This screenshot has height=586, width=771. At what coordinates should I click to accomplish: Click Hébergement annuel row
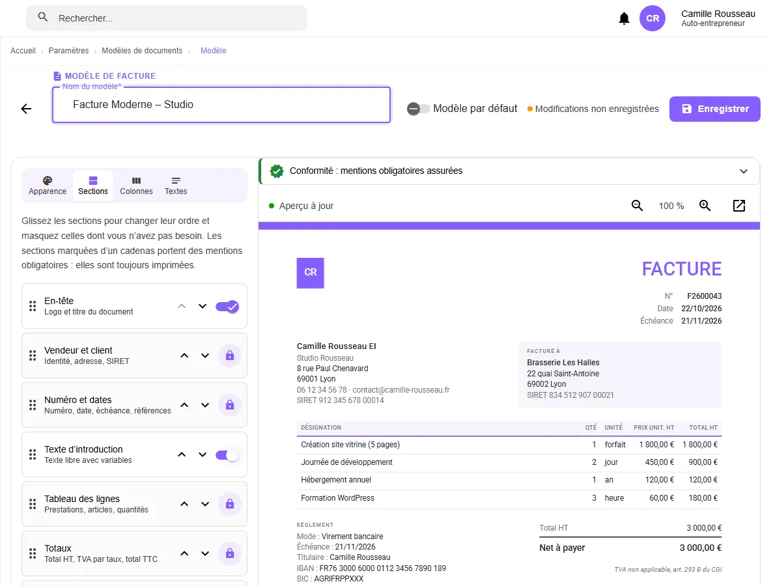(509, 480)
